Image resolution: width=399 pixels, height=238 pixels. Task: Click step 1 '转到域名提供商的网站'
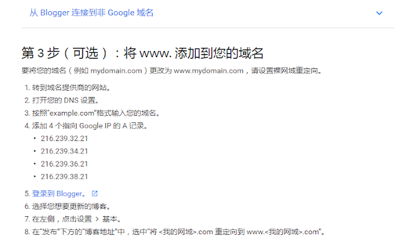point(71,88)
